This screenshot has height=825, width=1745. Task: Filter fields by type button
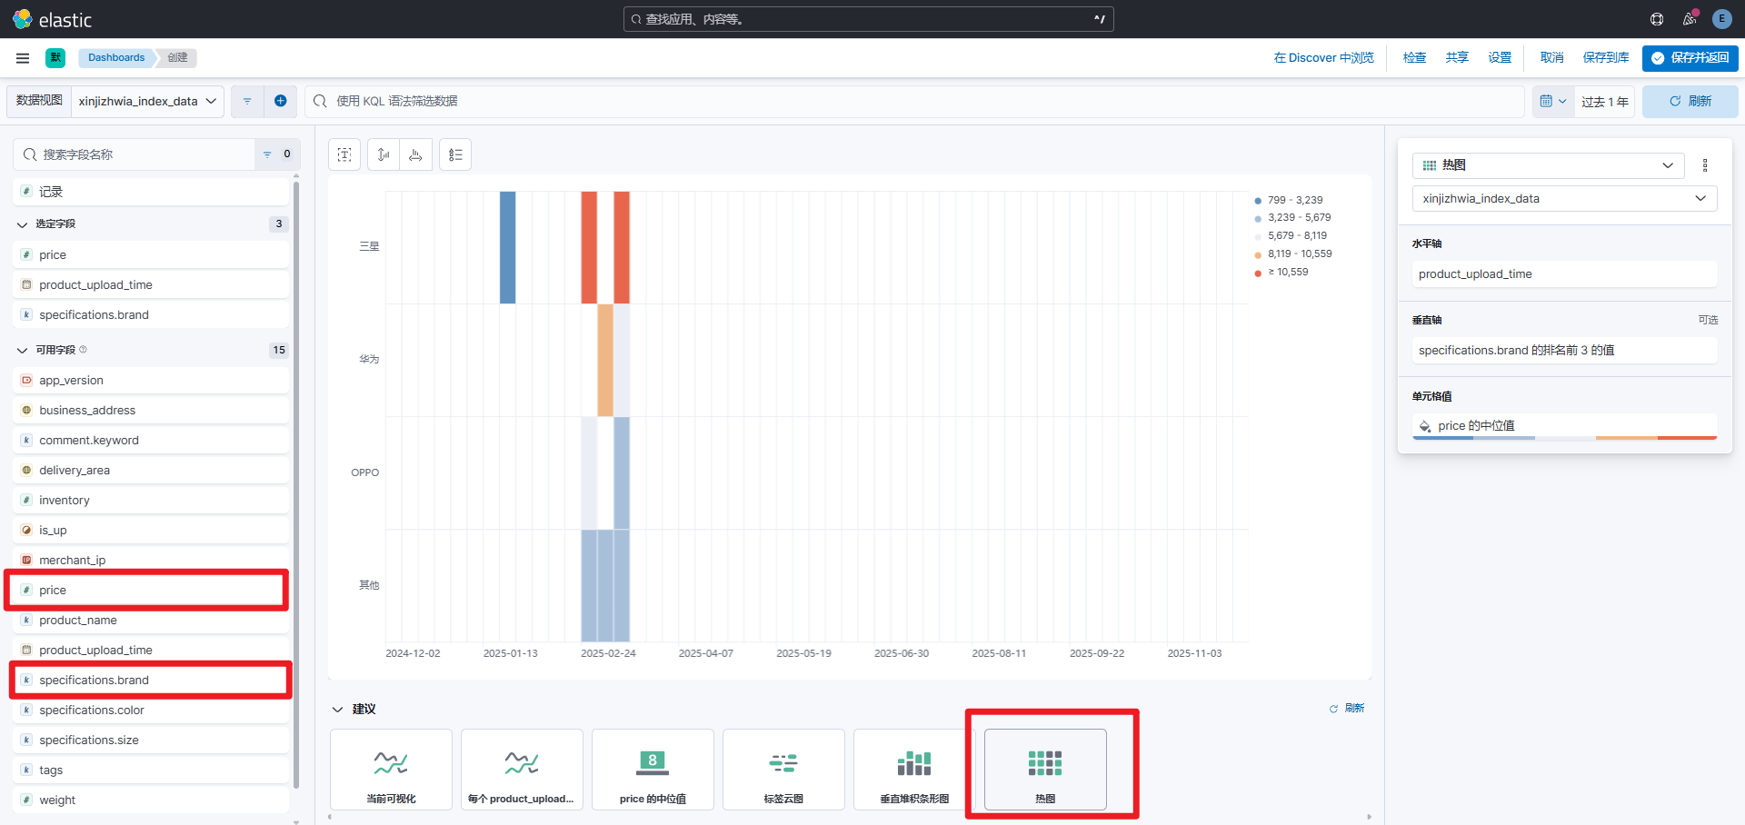click(x=275, y=154)
